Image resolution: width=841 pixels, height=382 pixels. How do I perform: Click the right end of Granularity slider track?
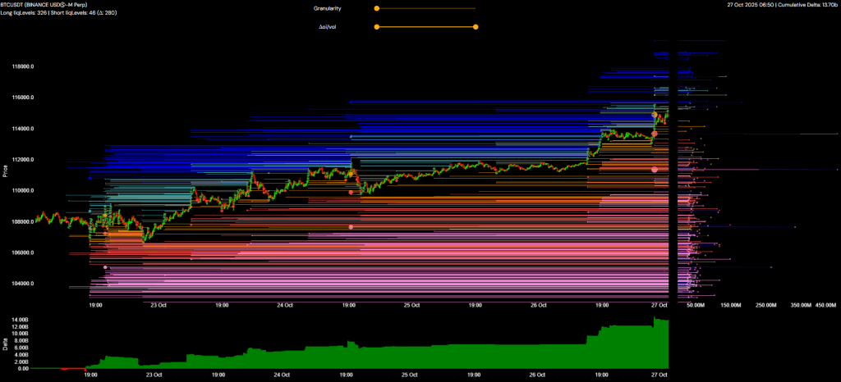tap(475, 8)
